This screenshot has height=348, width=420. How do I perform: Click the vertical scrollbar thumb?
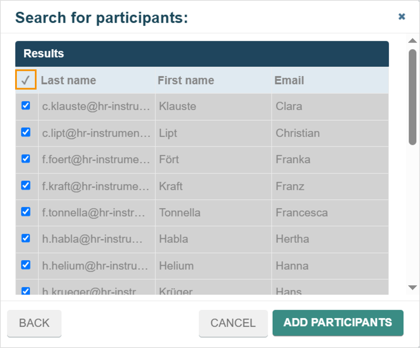pos(413,97)
